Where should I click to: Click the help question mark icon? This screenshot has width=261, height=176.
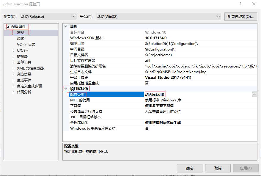pos(240,4)
